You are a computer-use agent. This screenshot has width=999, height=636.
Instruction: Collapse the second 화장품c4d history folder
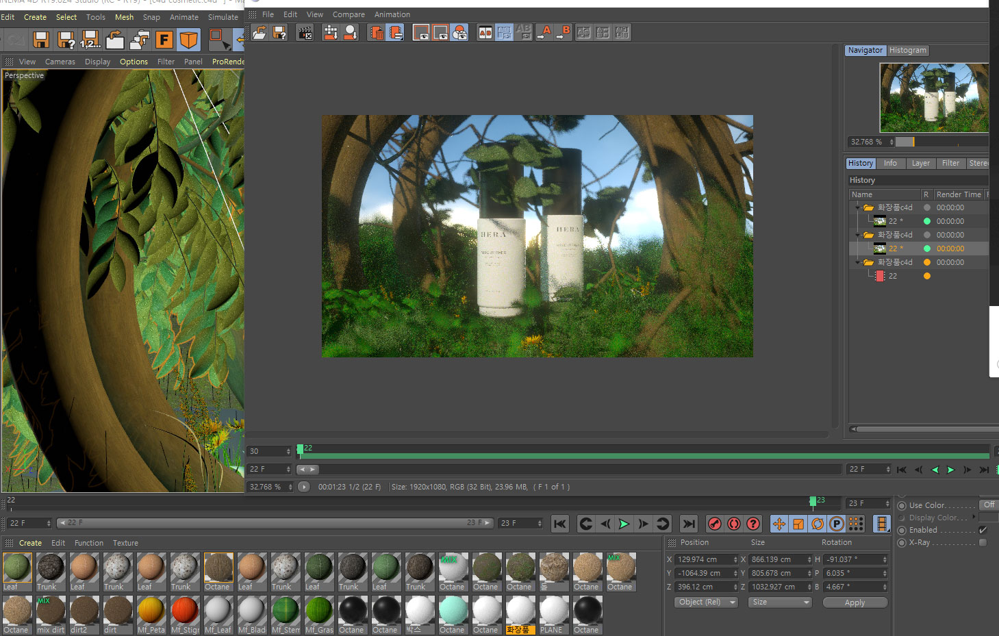click(x=857, y=235)
